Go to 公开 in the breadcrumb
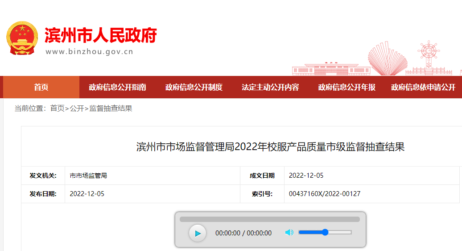 tap(77, 108)
